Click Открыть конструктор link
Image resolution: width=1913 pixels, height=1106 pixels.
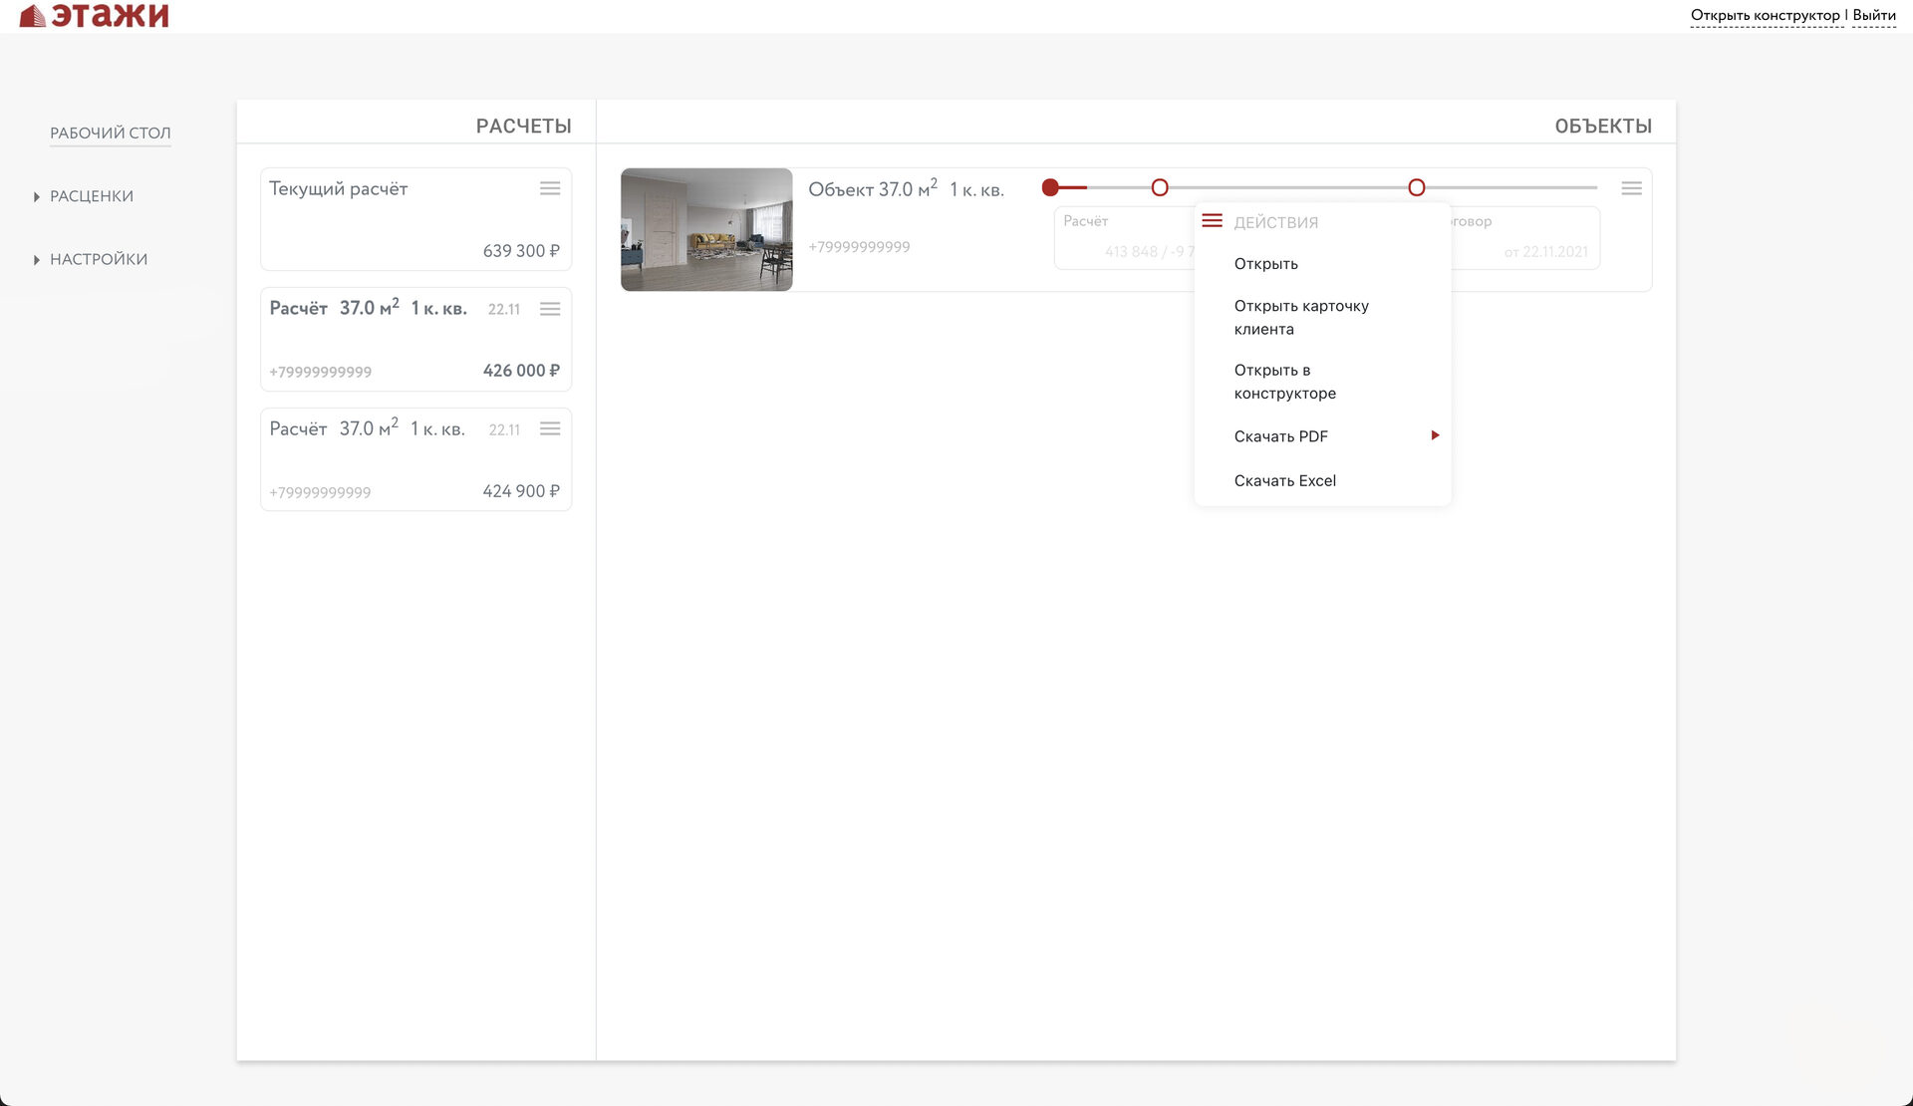tap(1765, 15)
